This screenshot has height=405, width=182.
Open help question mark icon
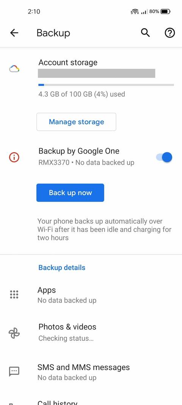(169, 33)
